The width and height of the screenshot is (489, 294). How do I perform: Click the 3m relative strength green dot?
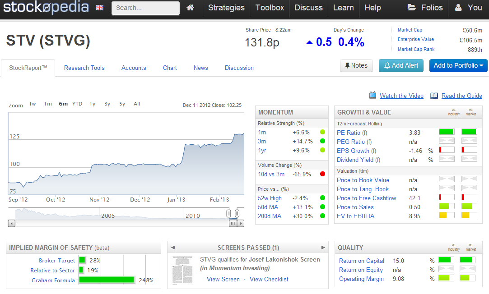pos(322,141)
